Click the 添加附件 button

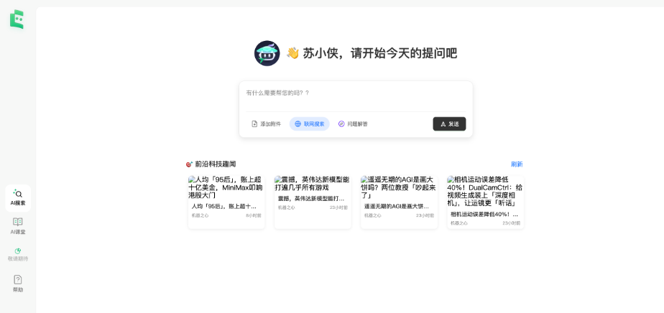point(267,124)
